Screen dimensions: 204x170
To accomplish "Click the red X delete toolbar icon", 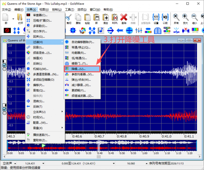I will point(124,17).
